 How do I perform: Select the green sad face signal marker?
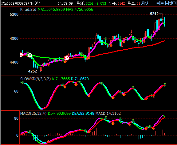(30, 56)
